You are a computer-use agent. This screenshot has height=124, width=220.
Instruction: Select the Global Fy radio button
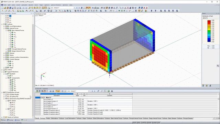tap(11, 105)
